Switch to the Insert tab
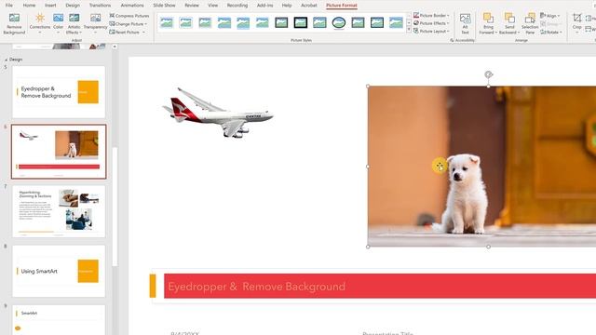 click(50, 6)
